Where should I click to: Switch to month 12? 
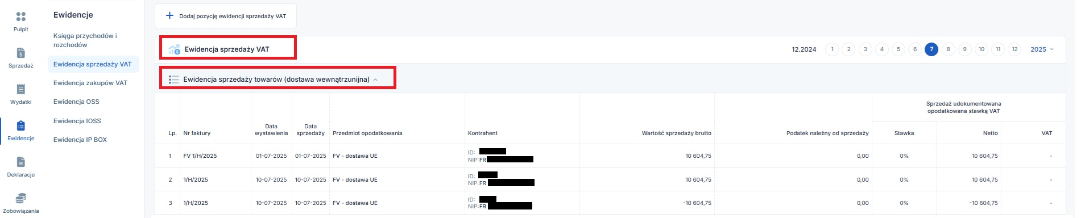click(x=1014, y=49)
